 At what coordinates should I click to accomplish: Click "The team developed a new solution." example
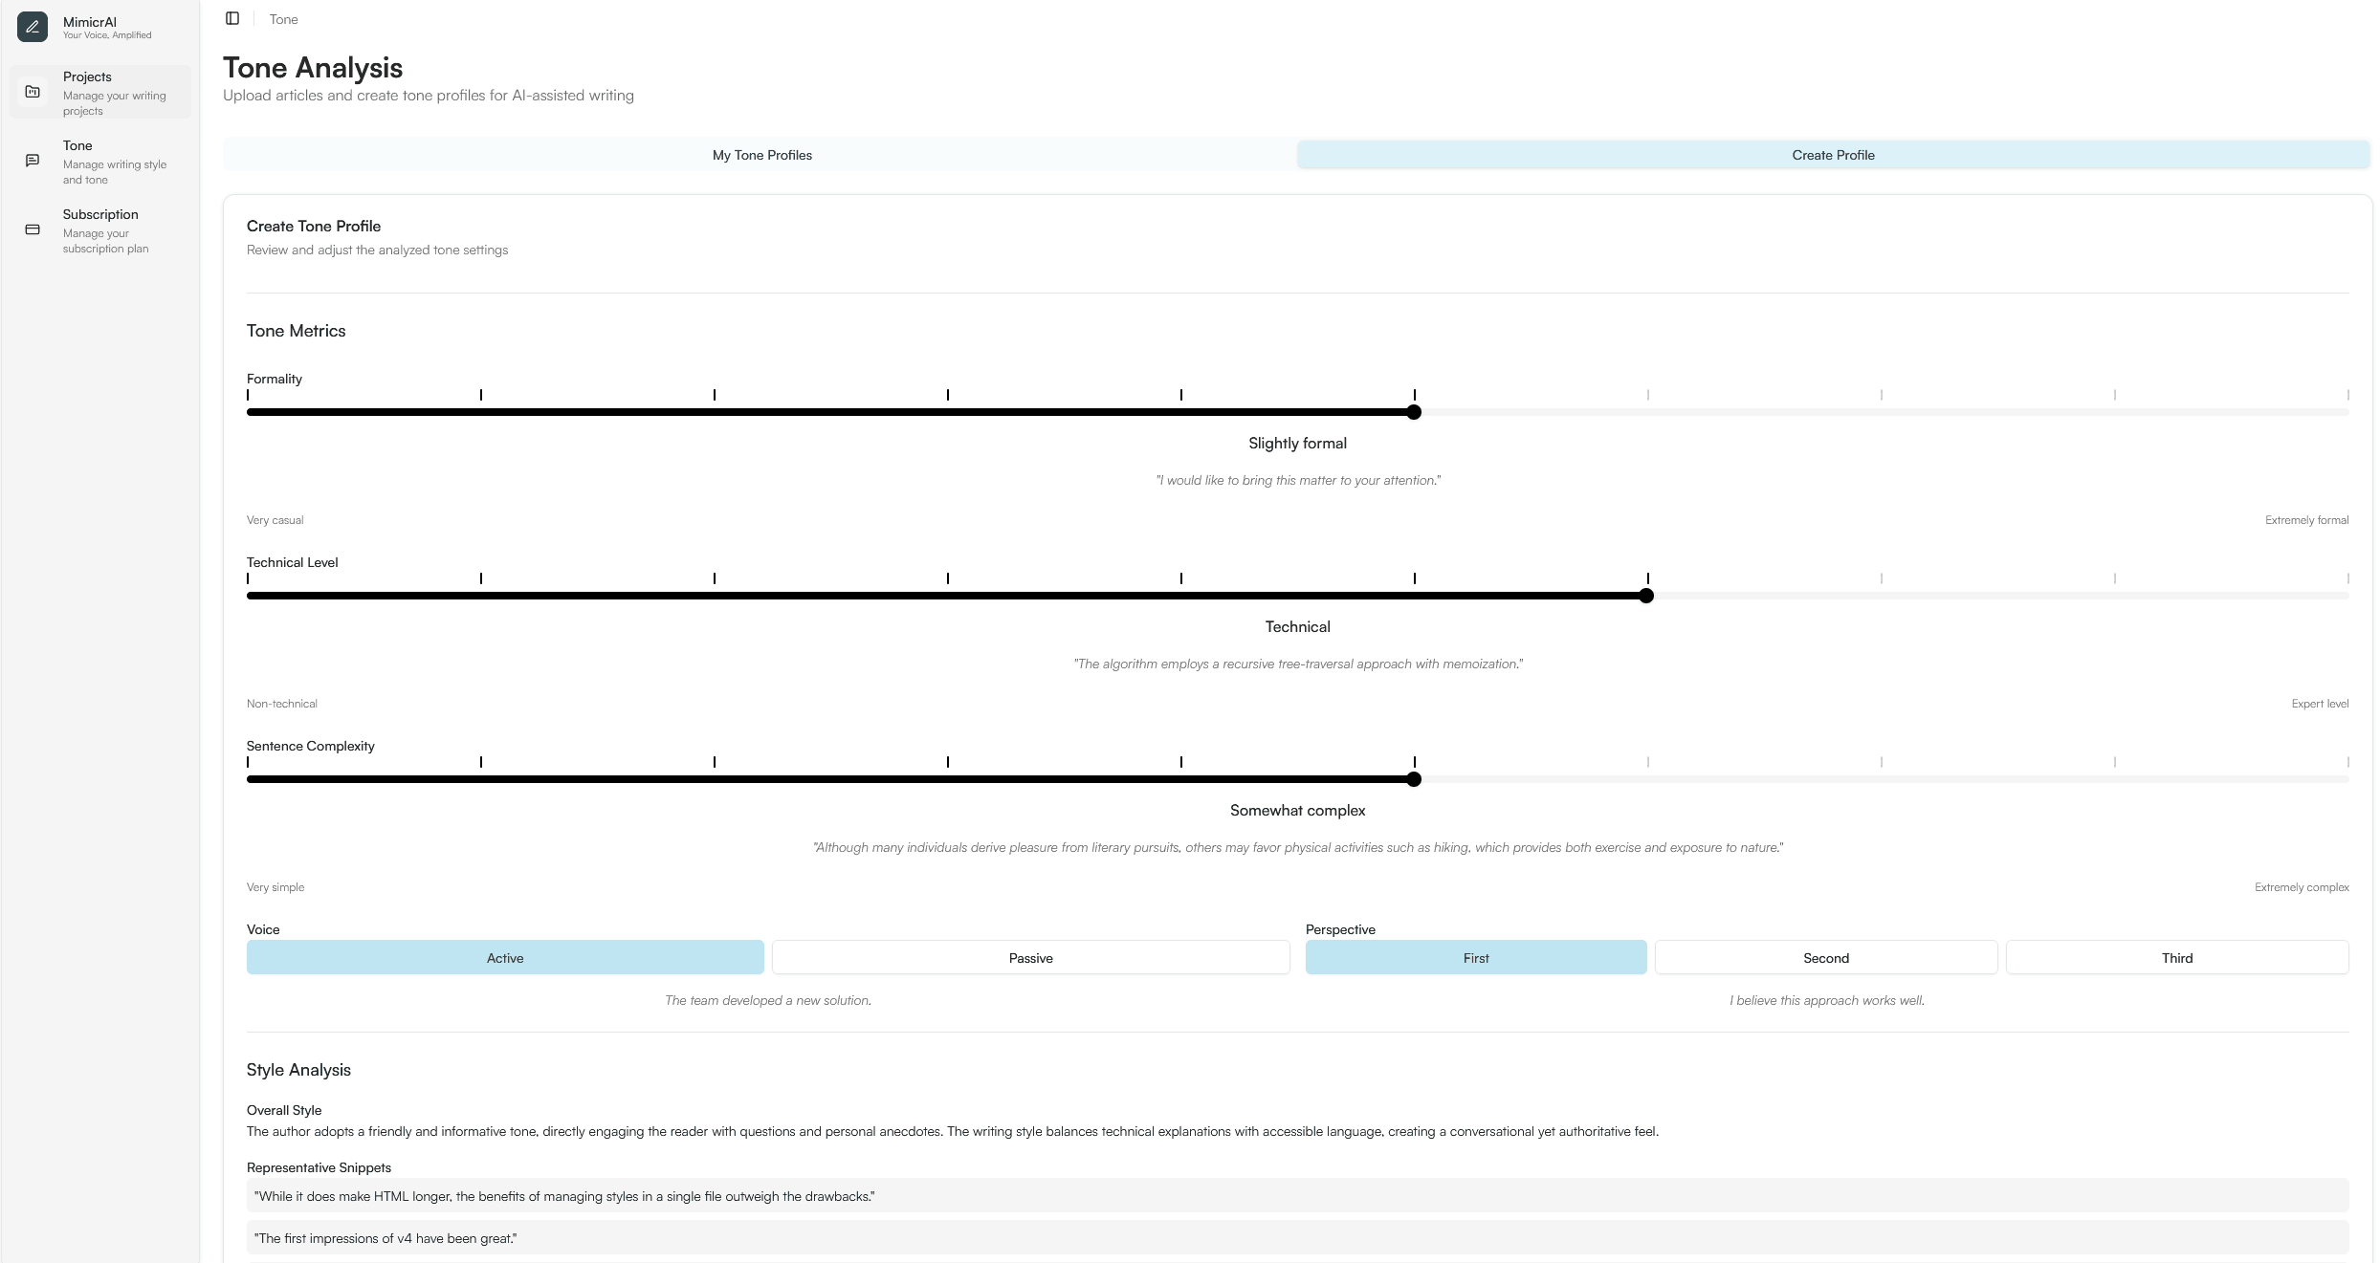pyautogui.click(x=768, y=1001)
